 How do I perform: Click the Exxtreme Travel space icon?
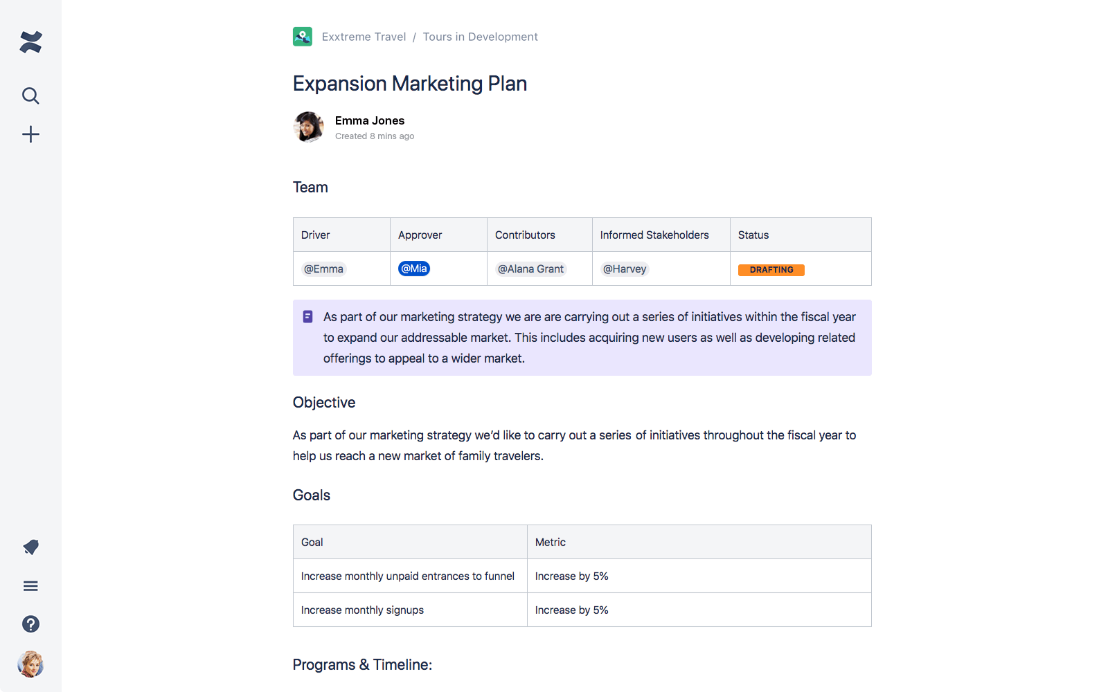[303, 37]
